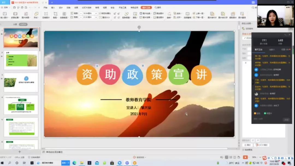Toggle the lock aspect ratio (锁定纵横比) checkbox

coord(100,13)
